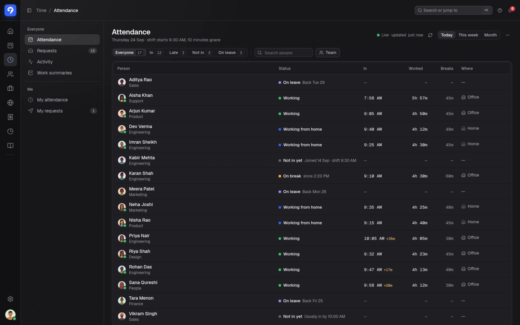Click the Worked column header

point(416,69)
